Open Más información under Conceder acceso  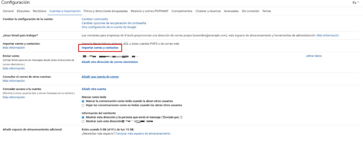[x=14, y=97]
